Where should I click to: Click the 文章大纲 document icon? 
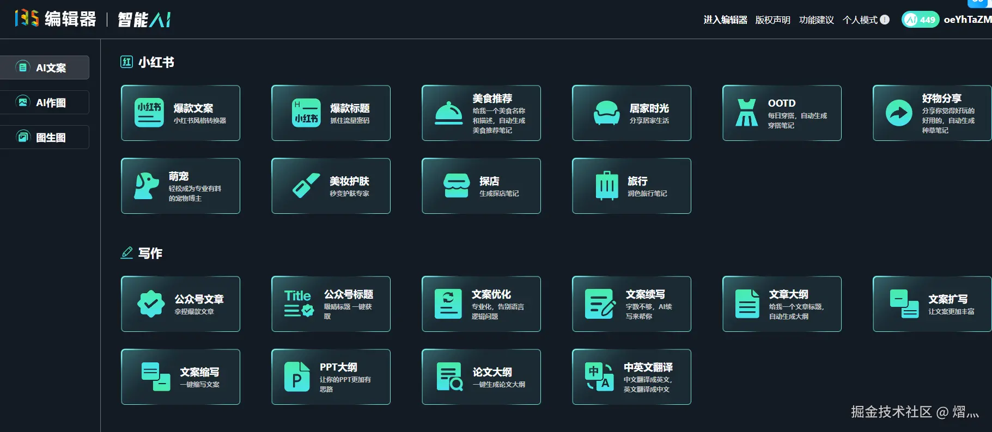click(x=747, y=304)
